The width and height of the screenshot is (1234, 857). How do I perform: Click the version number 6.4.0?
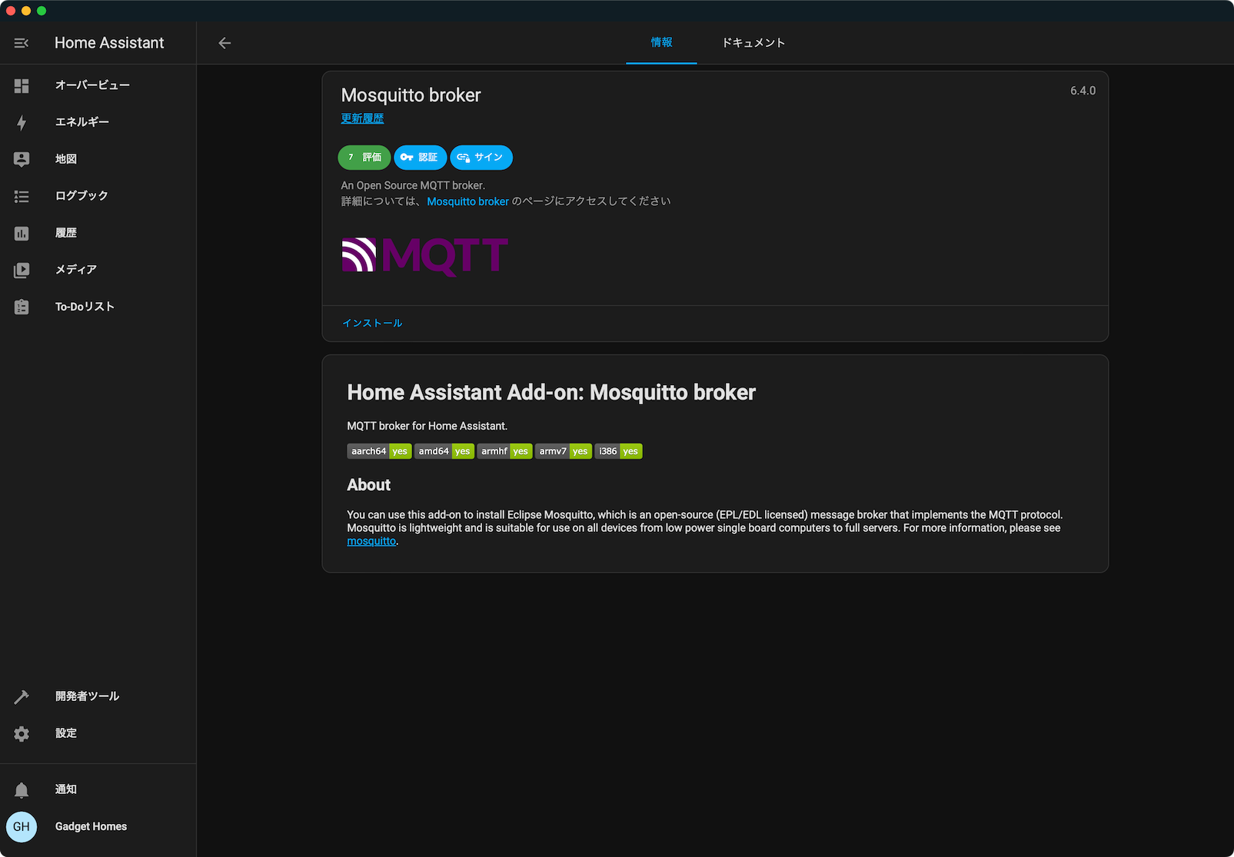point(1083,91)
